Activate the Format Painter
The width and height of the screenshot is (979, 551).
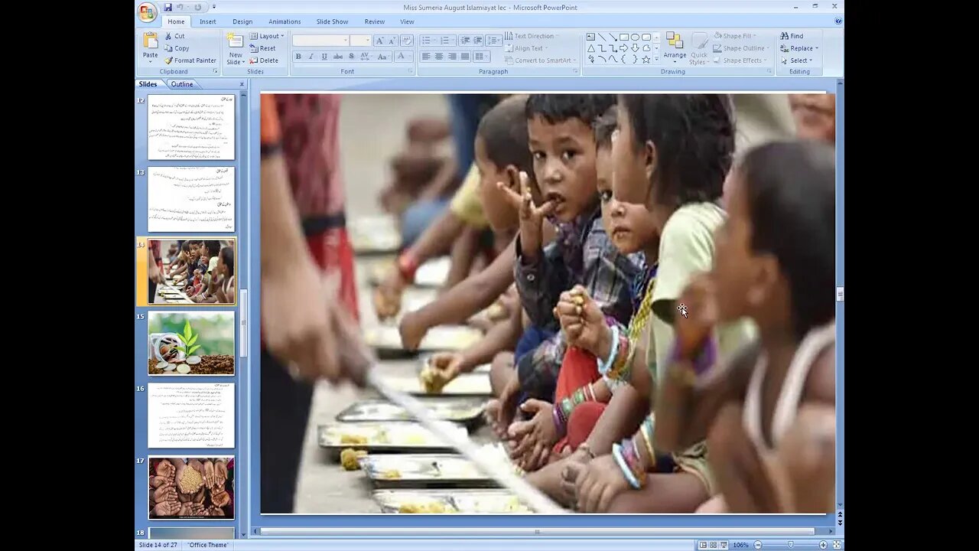(190, 60)
